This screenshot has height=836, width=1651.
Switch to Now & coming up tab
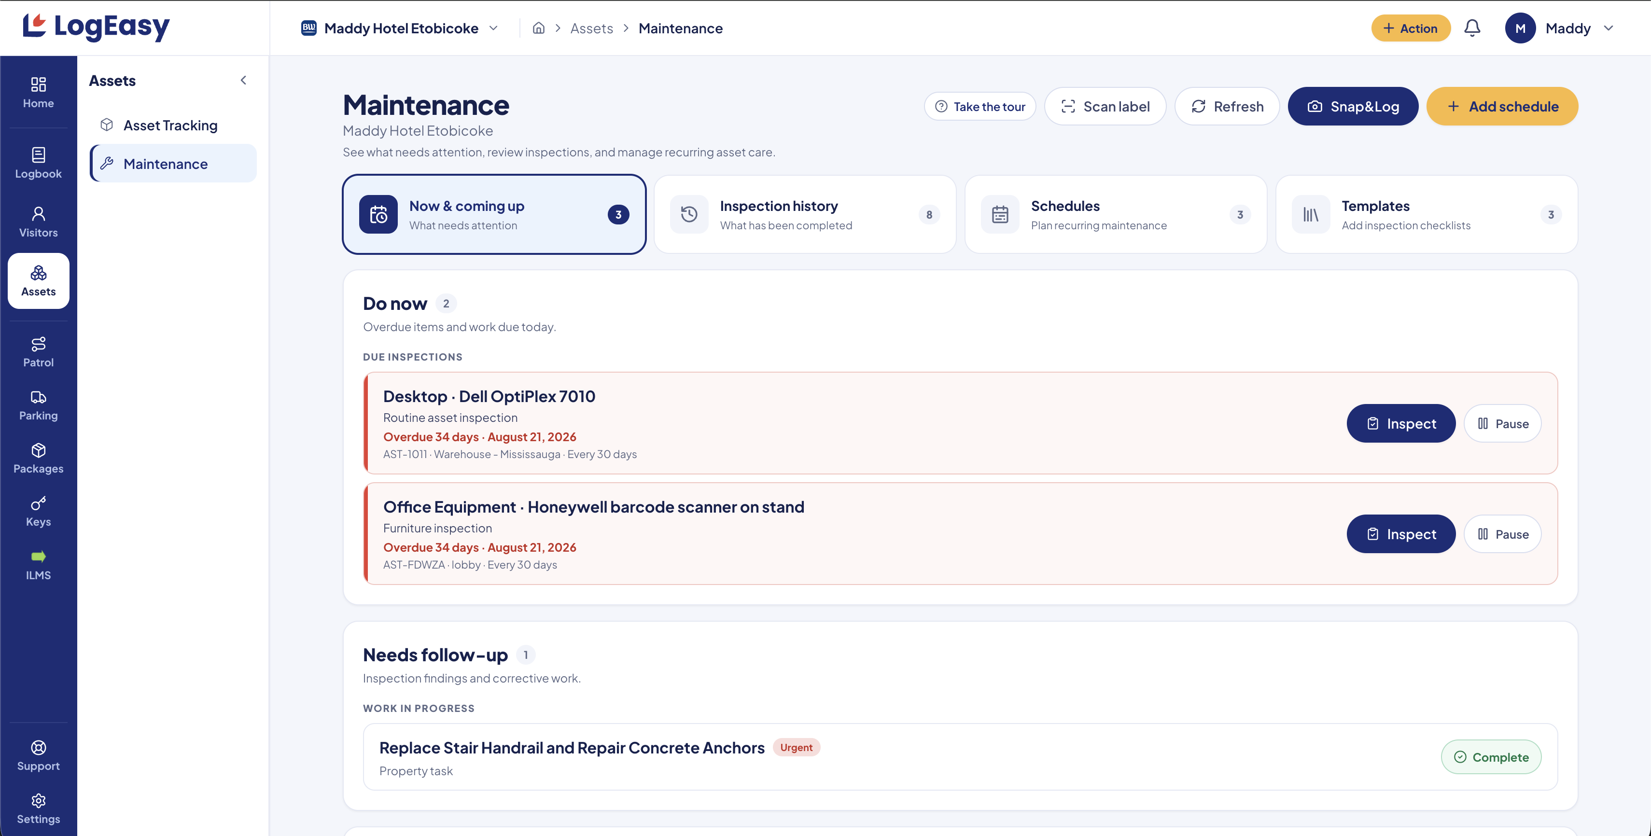[494, 215]
